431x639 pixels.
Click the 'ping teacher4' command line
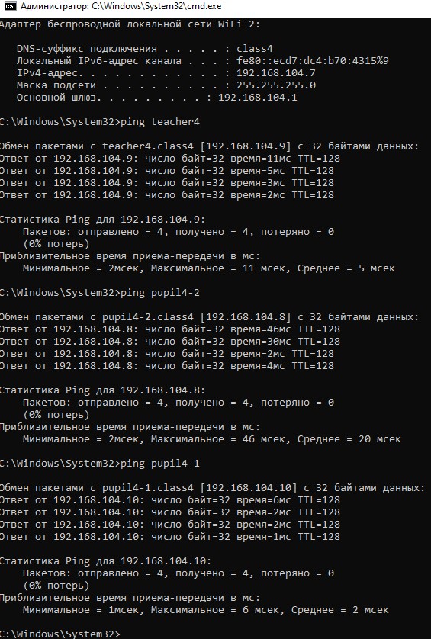click(x=100, y=122)
